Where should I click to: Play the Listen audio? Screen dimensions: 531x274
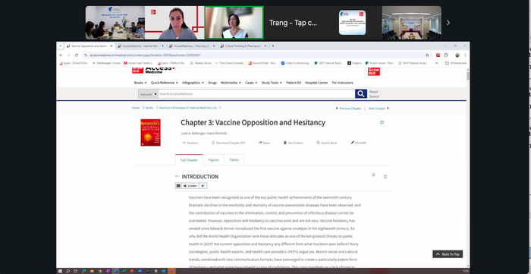203,186
